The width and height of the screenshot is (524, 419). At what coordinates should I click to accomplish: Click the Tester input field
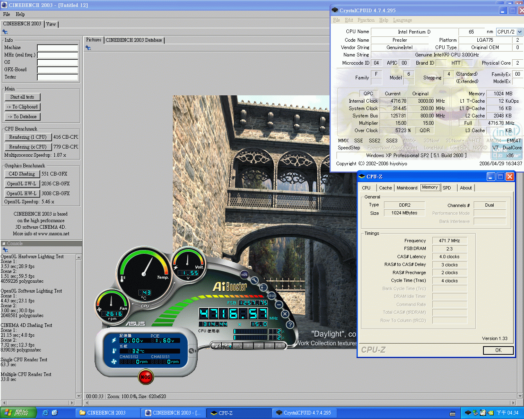tap(58, 77)
